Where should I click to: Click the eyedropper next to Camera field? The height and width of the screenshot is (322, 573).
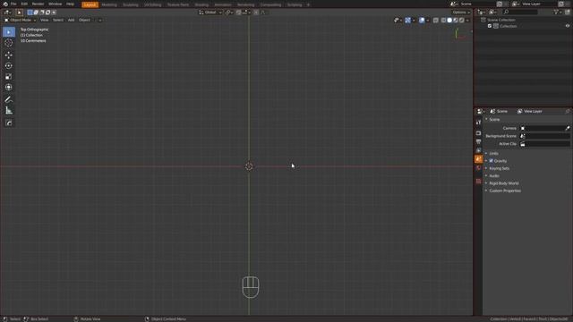point(567,128)
